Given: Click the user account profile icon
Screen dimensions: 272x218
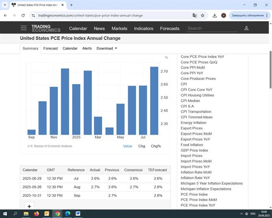Looking at the screenshot, I should point(246,28).
